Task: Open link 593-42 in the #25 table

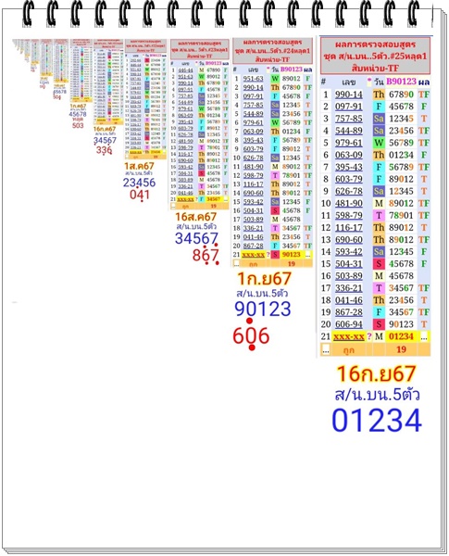Action: point(349,251)
